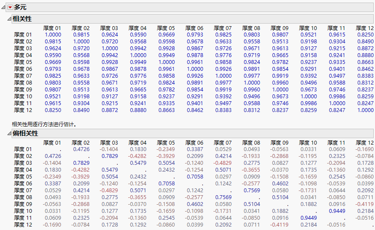Collapse the 偏相关性 section disclosure triangle
The image size is (375, 230).
coord(9,133)
